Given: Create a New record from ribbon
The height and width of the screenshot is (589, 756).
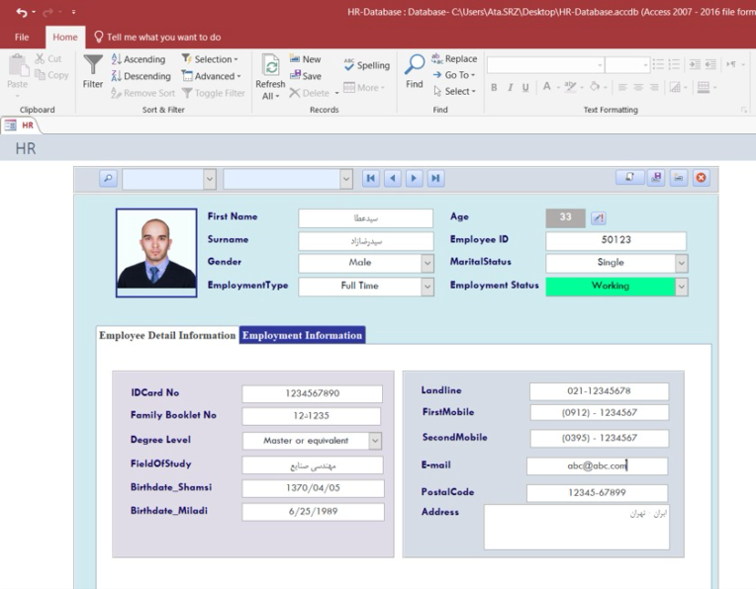Looking at the screenshot, I should (305, 59).
